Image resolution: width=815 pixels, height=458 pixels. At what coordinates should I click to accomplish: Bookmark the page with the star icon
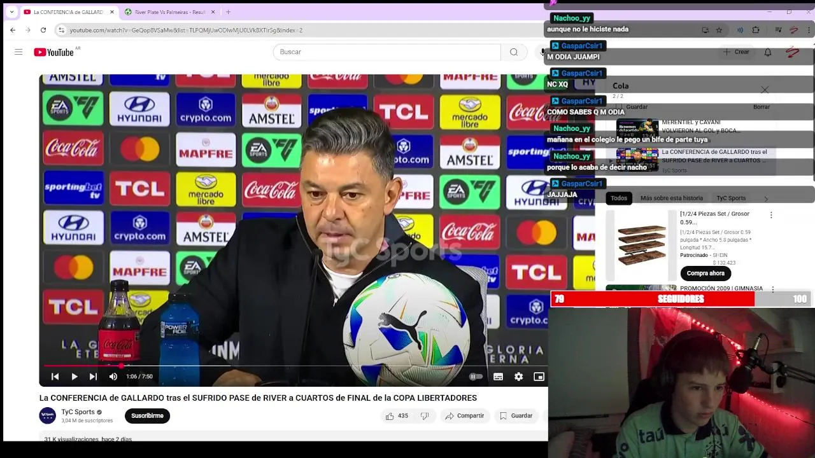click(x=719, y=30)
